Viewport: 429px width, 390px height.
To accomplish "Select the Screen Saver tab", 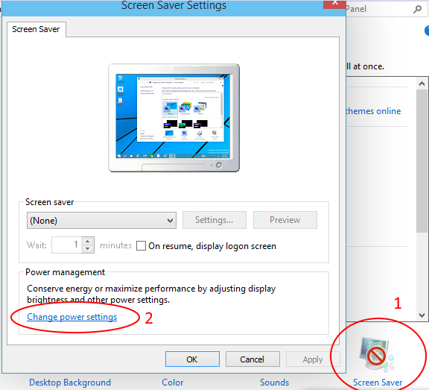I will click(36, 29).
